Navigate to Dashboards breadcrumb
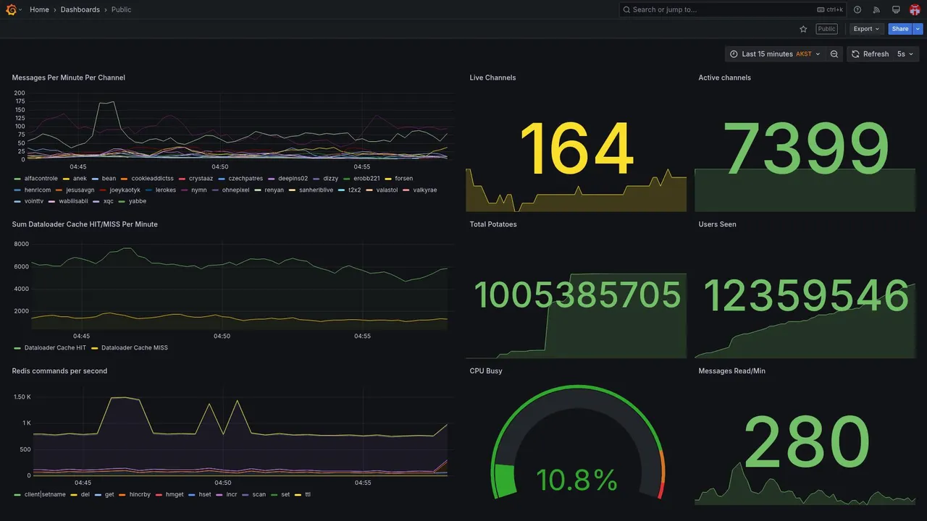Image resolution: width=927 pixels, height=521 pixels. tap(80, 9)
